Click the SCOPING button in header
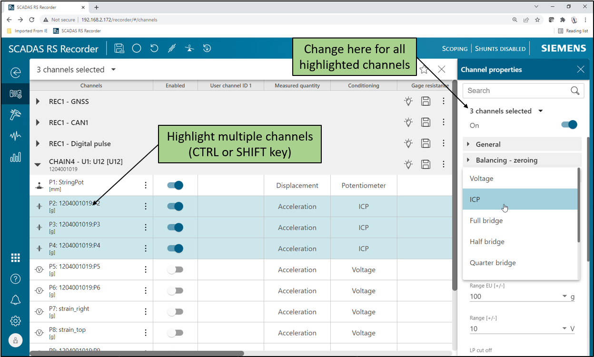The image size is (594, 357). tap(455, 48)
